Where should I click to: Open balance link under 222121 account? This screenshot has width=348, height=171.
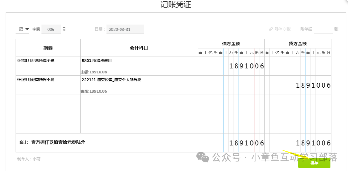click(98, 91)
